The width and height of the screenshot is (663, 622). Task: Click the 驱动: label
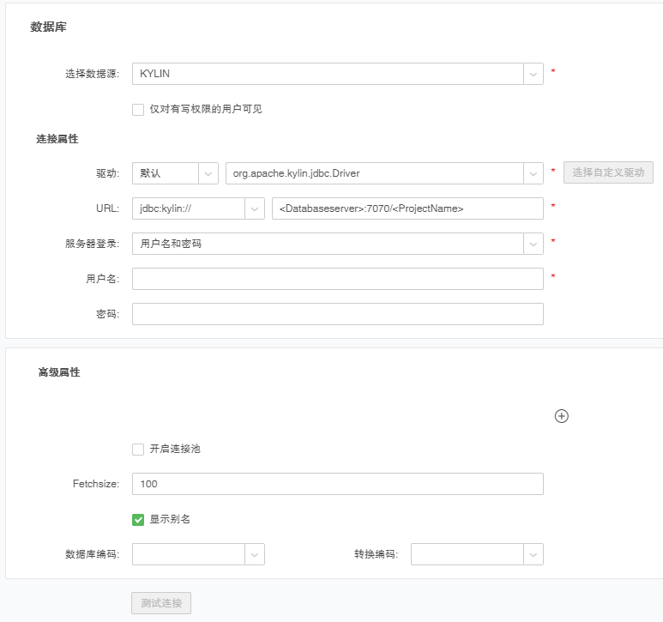click(x=108, y=173)
